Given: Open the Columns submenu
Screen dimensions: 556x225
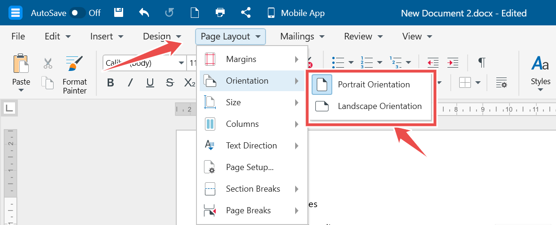Looking at the screenshot, I should [252, 124].
